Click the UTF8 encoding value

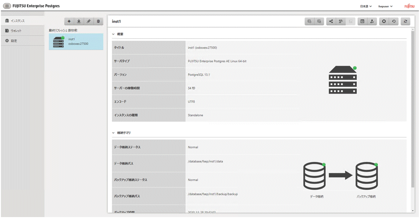point(191,102)
